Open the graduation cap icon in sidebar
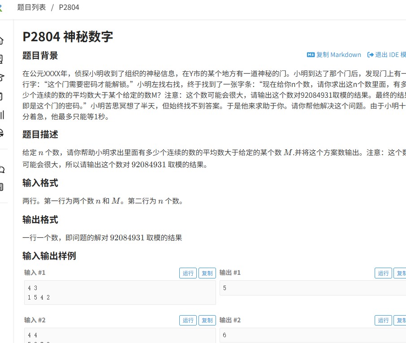 pos(1,78)
